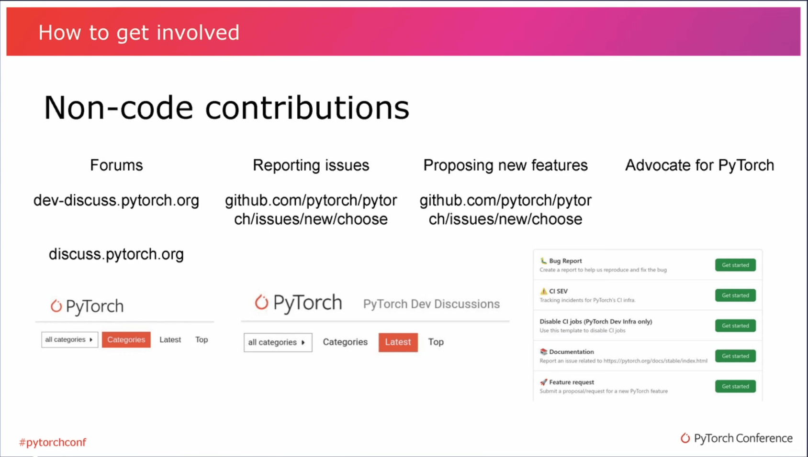This screenshot has height=457, width=808.
Task: Select the highlighted Categories tab on left forum
Action: tap(126, 340)
